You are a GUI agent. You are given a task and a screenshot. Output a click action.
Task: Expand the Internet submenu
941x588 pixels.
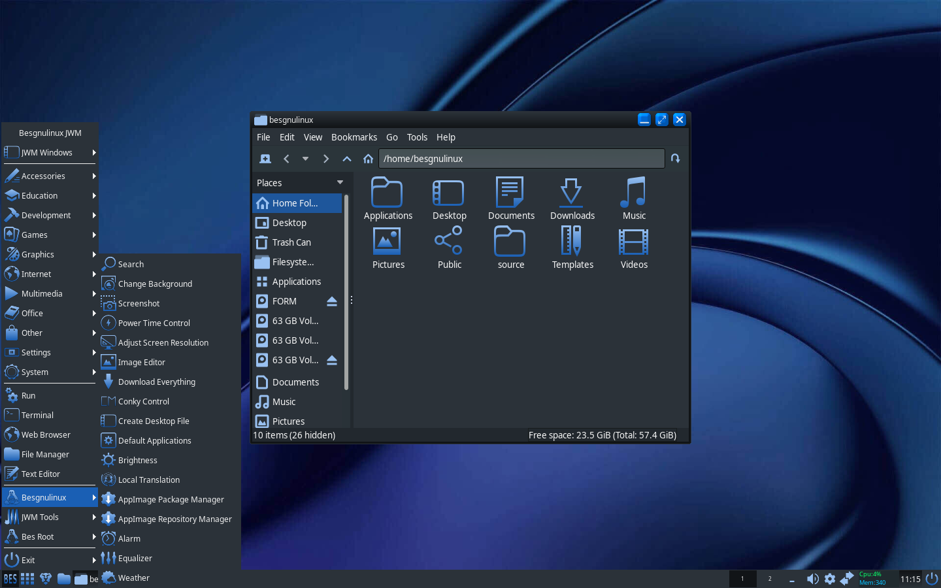tap(50, 274)
